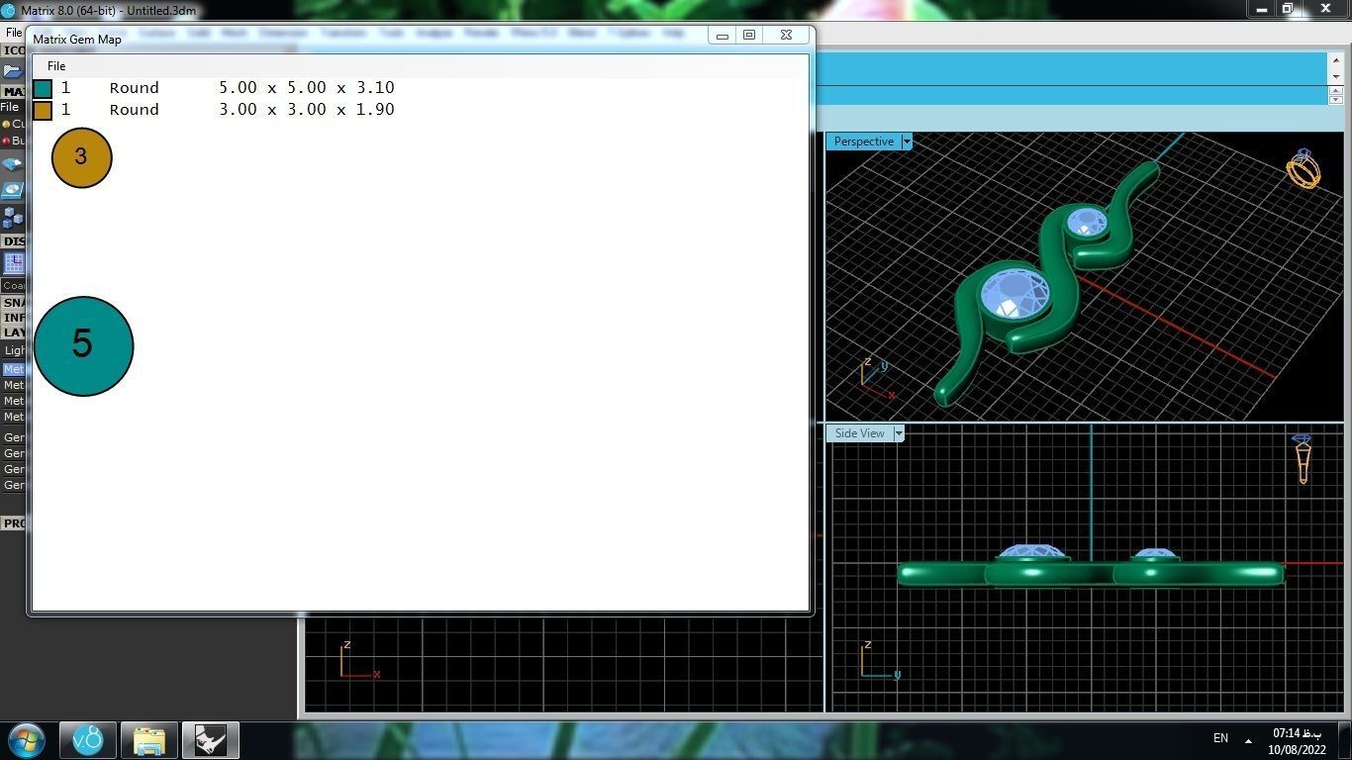Maximize the Matrix Gem Map window
The height and width of the screenshot is (760, 1352).
tap(749, 35)
